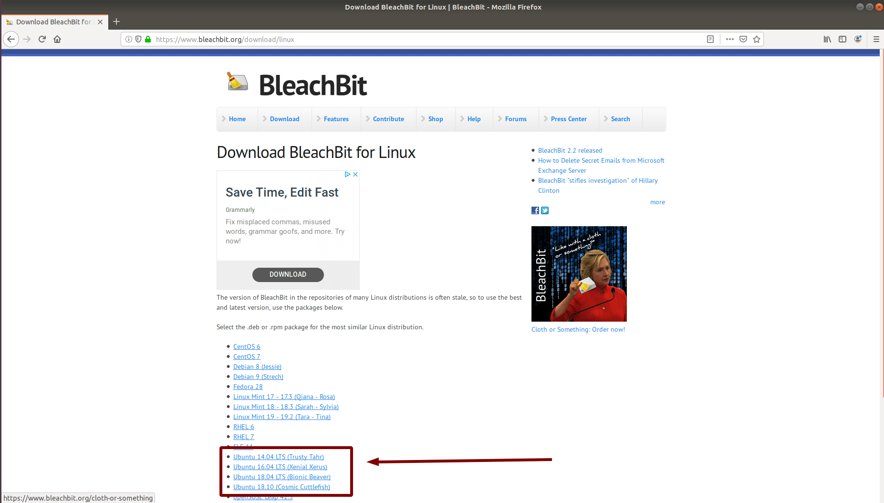
Task: Select the CentOS 7 package link
Action: tap(247, 356)
